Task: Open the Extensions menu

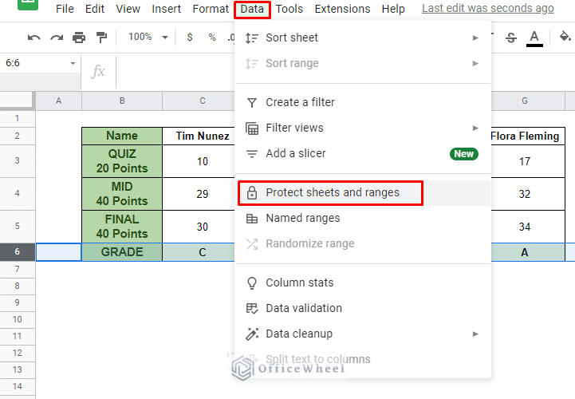Action: click(342, 9)
